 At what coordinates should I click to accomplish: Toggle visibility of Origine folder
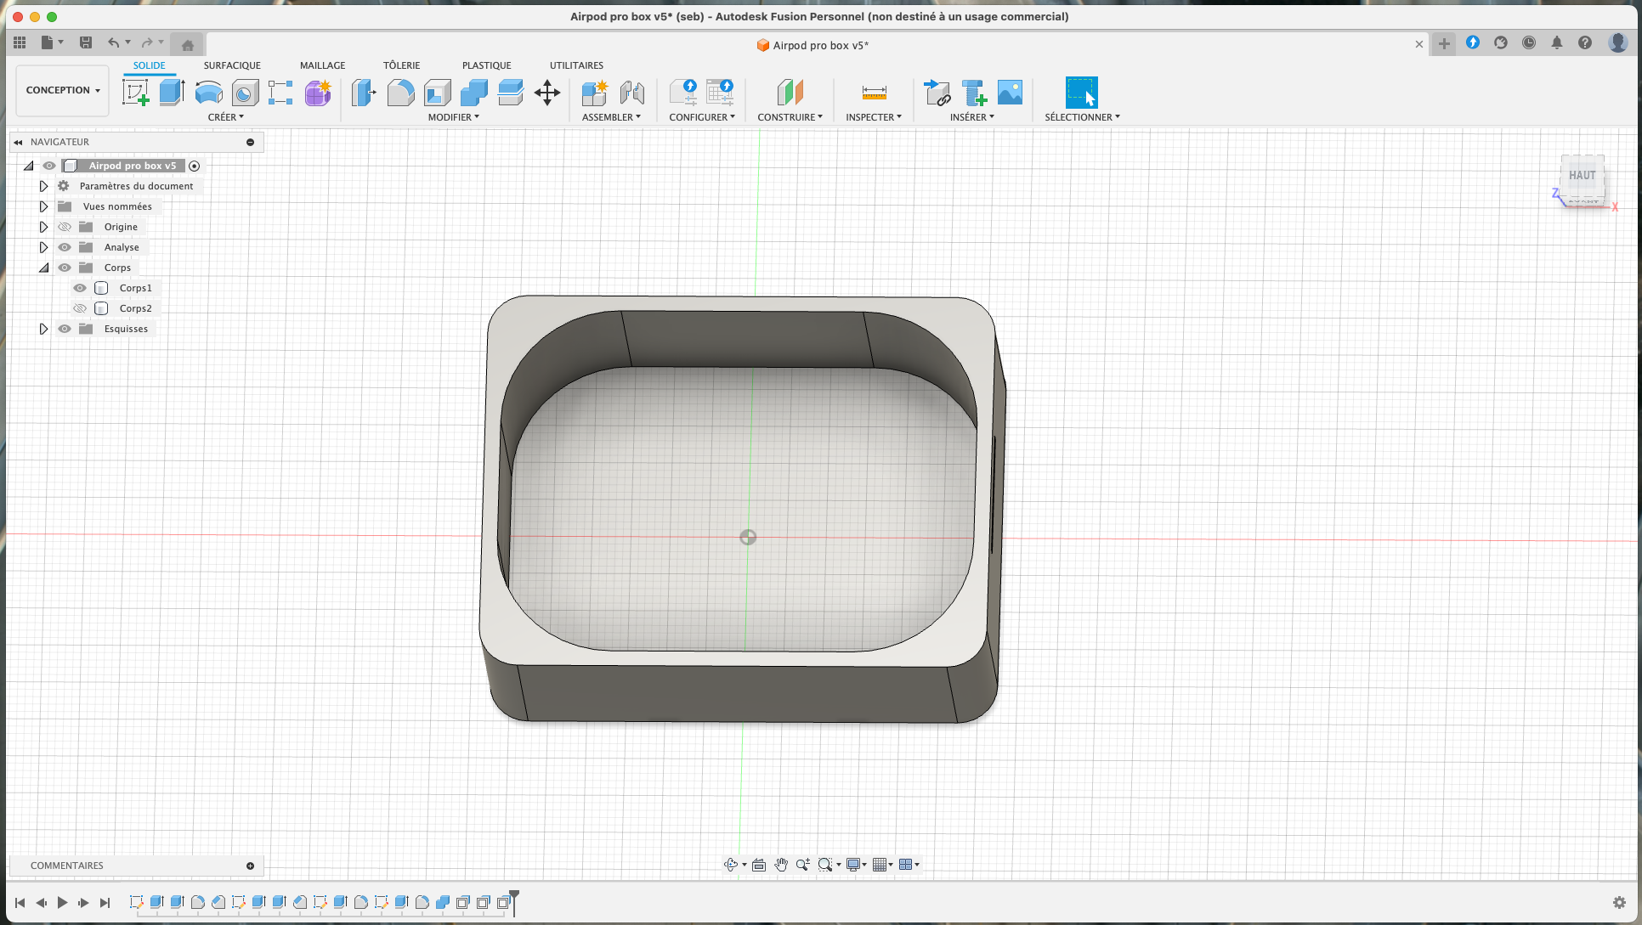[65, 227]
